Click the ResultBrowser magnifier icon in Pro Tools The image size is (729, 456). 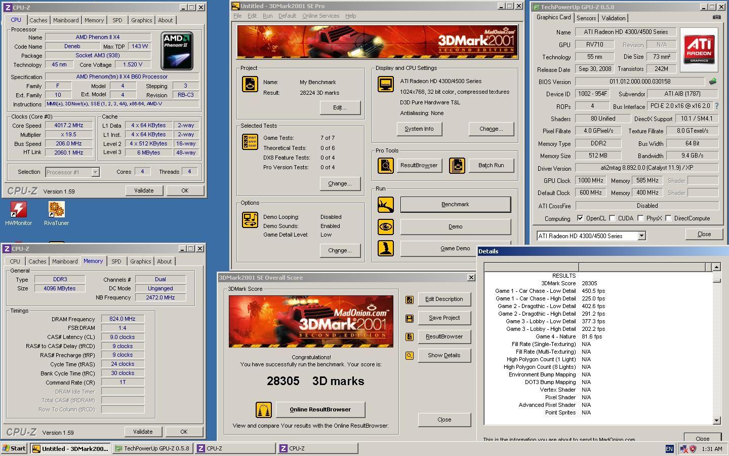386,165
